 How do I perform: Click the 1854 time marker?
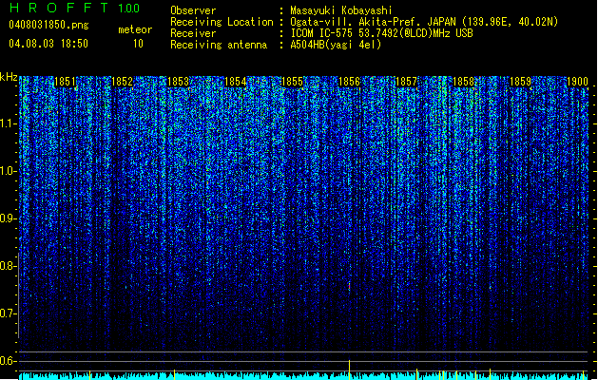[236, 82]
